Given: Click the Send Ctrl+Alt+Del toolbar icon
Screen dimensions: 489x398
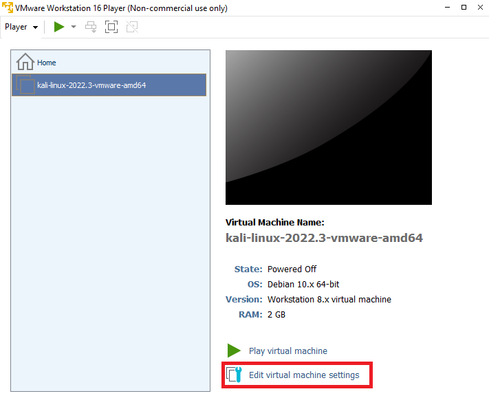Looking at the screenshot, I should [91, 27].
